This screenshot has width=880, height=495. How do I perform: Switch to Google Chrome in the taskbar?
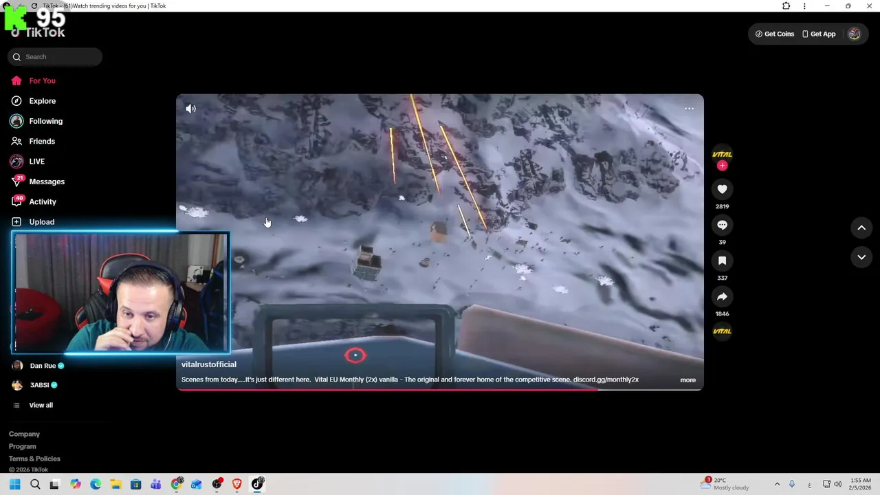coord(177,484)
